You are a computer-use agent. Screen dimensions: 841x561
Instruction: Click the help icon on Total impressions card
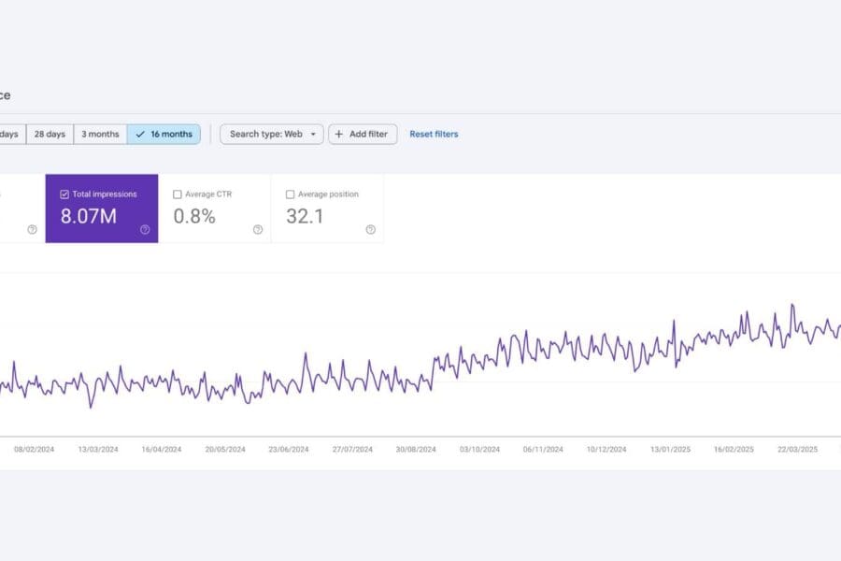pos(145,230)
